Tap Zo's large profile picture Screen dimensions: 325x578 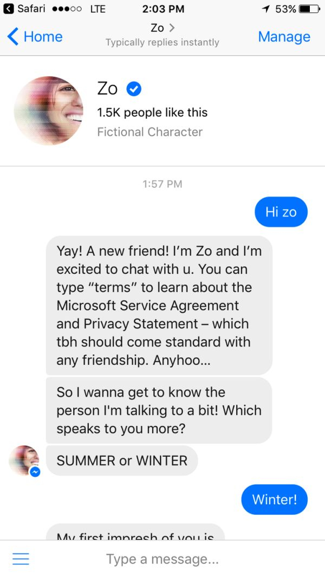pyautogui.click(x=49, y=111)
